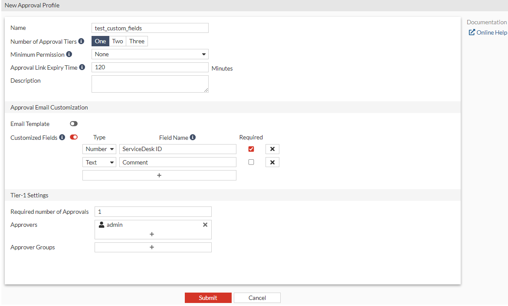Remove the Comment custom field

(272, 162)
